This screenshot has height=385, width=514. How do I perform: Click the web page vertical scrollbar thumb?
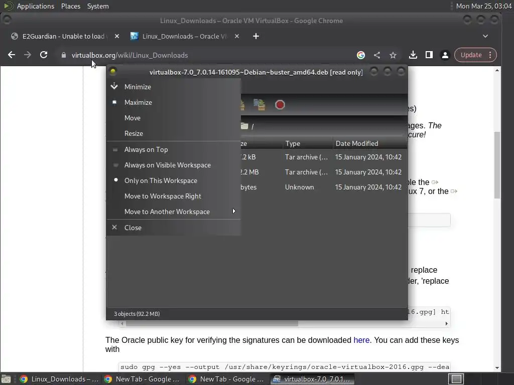[x=497, y=164]
